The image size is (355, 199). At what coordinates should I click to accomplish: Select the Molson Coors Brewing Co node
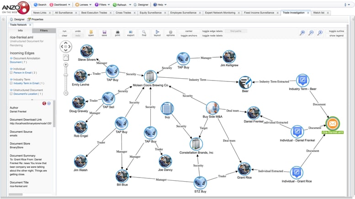tap(150, 76)
